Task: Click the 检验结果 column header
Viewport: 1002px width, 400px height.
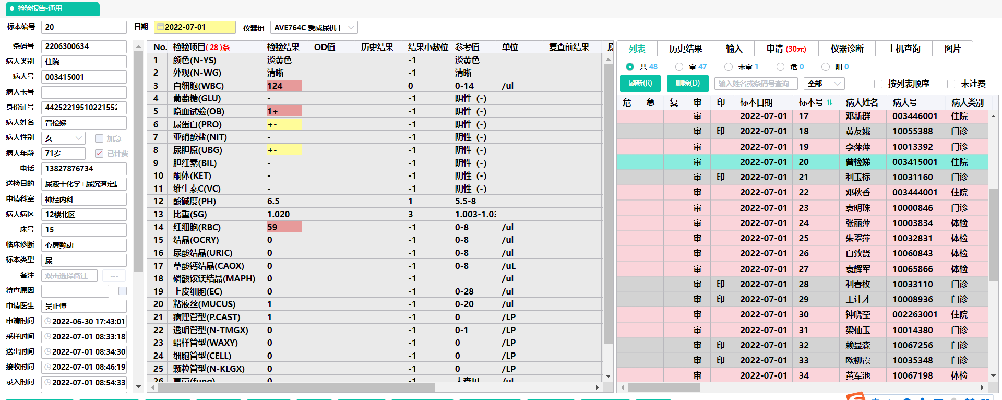Action: click(x=284, y=47)
